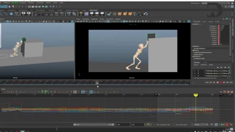The width and height of the screenshot is (235, 132).
Task: Click the Translate X value field
Action: pos(224,26)
